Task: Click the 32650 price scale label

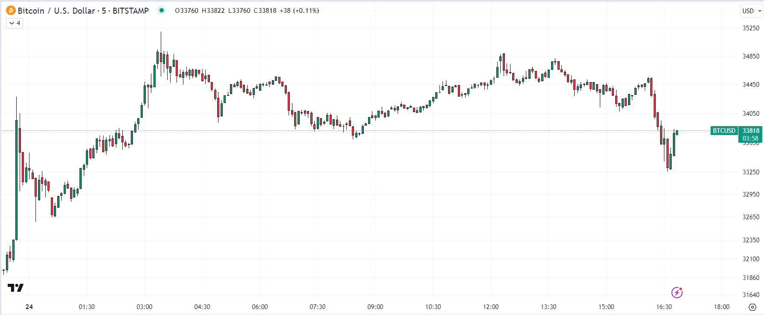Action: click(751, 217)
